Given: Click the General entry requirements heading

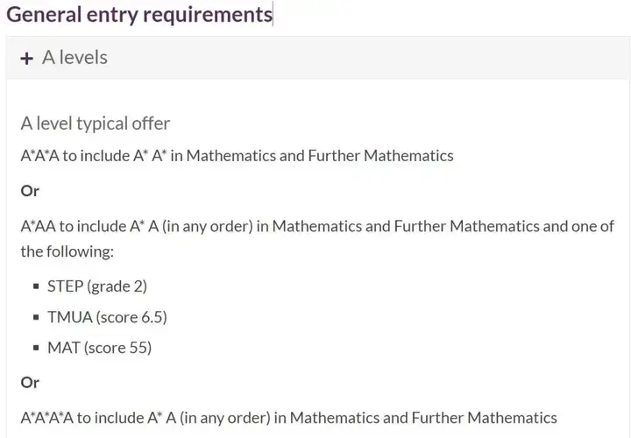Looking at the screenshot, I should click(x=139, y=15).
